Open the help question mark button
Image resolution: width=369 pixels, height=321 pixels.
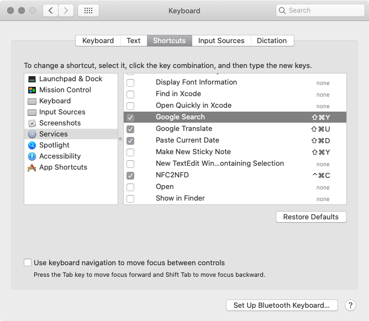(x=350, y=305)
